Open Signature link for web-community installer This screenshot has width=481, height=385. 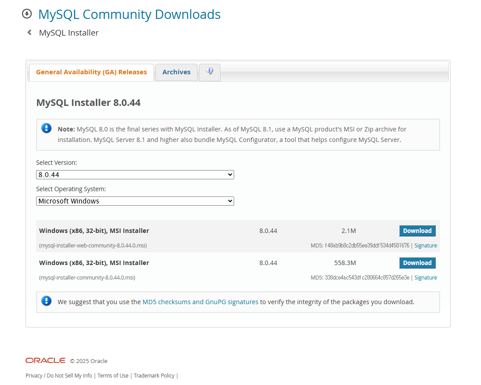[x=426, y=246]
